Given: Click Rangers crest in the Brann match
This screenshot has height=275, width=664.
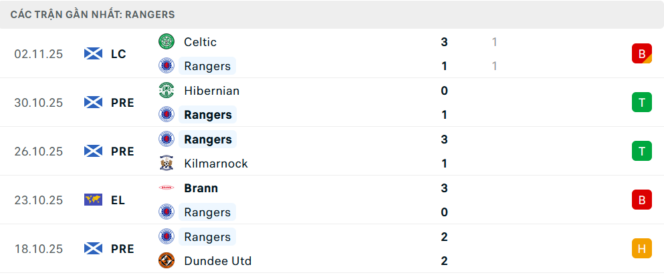Looking at the screenshot, I should tap(166, 212).
